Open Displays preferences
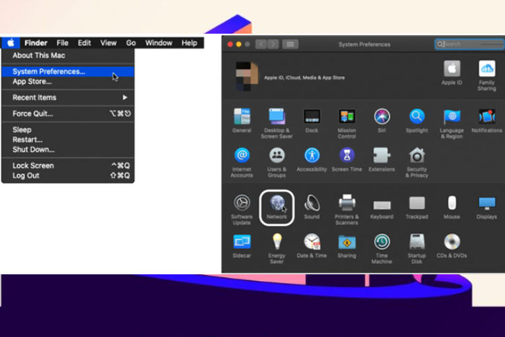This screenshot has height=337, width=505. (x=487, y=207)
